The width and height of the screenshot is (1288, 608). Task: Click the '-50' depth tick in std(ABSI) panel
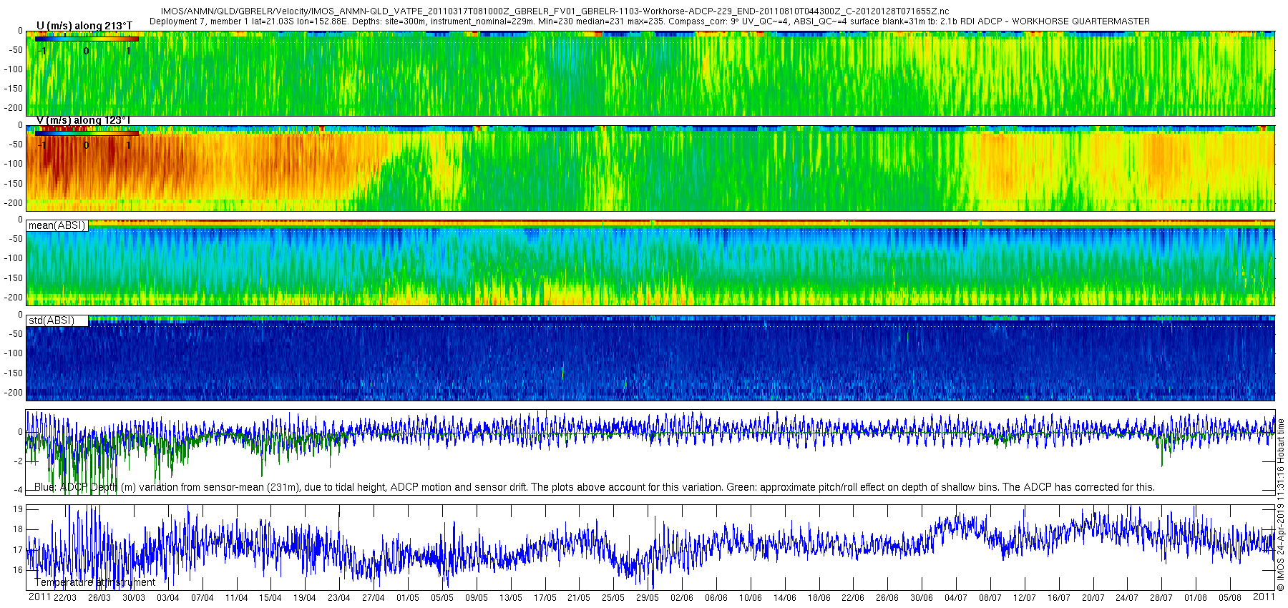(16, 334)
